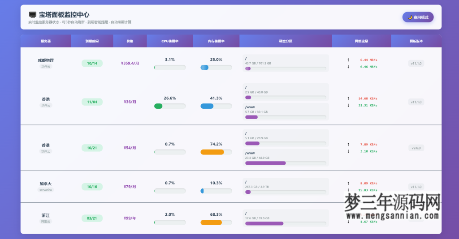The height and width of the screenshot is (239, 459).
Task: Sort by the 服务器 column header
Action: [x=46, y=41]
